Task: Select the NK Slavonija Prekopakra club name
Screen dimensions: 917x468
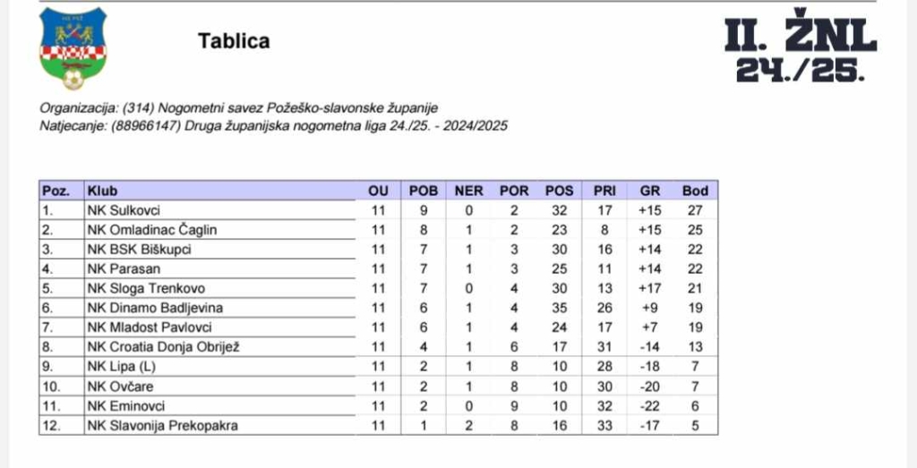Action: click(x=162, y=426)
